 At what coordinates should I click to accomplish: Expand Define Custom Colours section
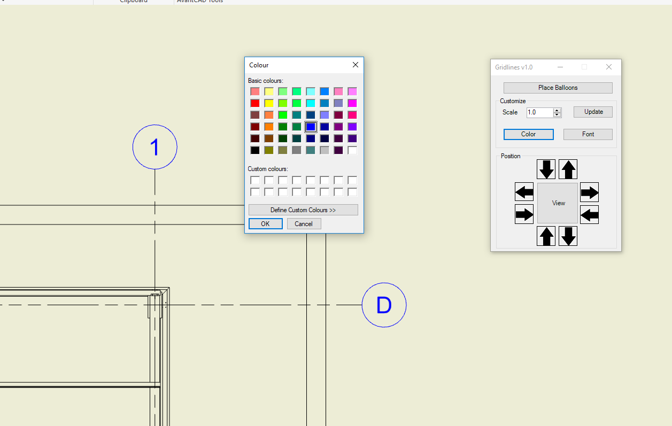tap(303, 210)
